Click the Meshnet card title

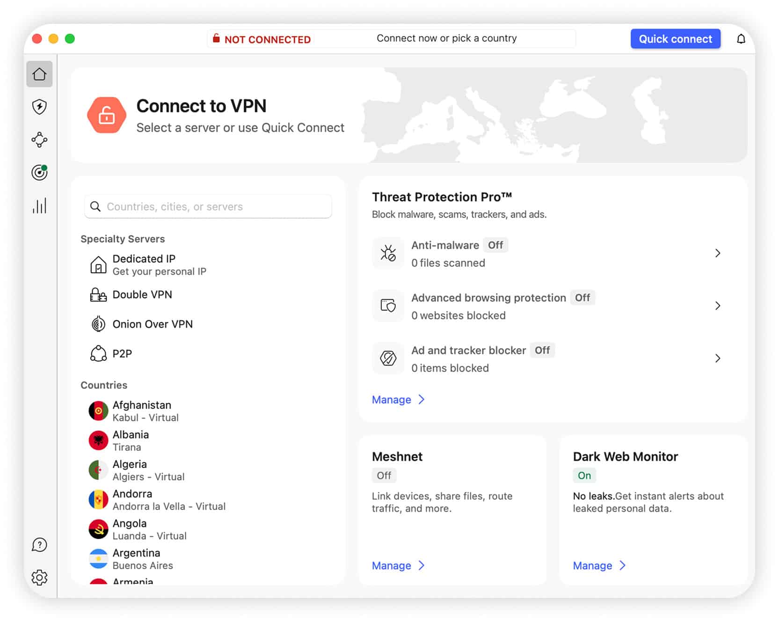397,457
